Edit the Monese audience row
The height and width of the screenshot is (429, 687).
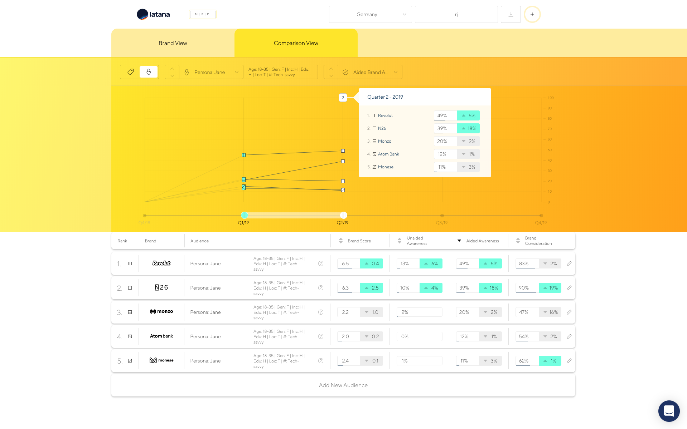point(569,361)
